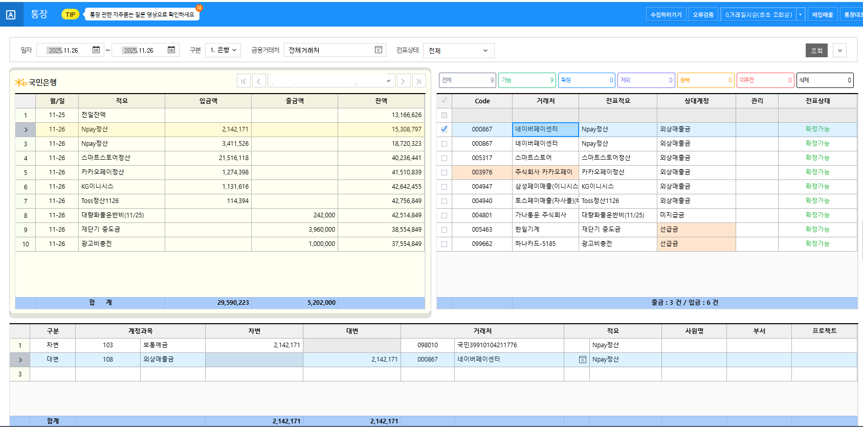This screenshot has height=427, width=863.
Task: Open the 통장 FAQ video tip link
Action: point(142,14)
